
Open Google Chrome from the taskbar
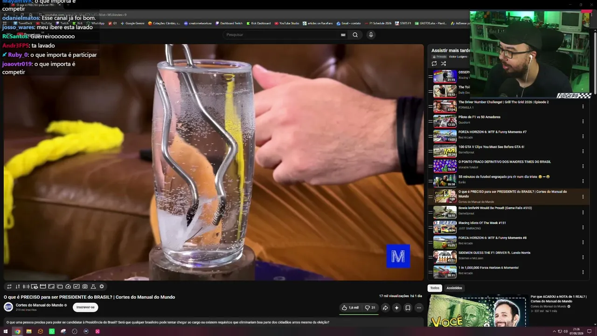coord(17,331)
